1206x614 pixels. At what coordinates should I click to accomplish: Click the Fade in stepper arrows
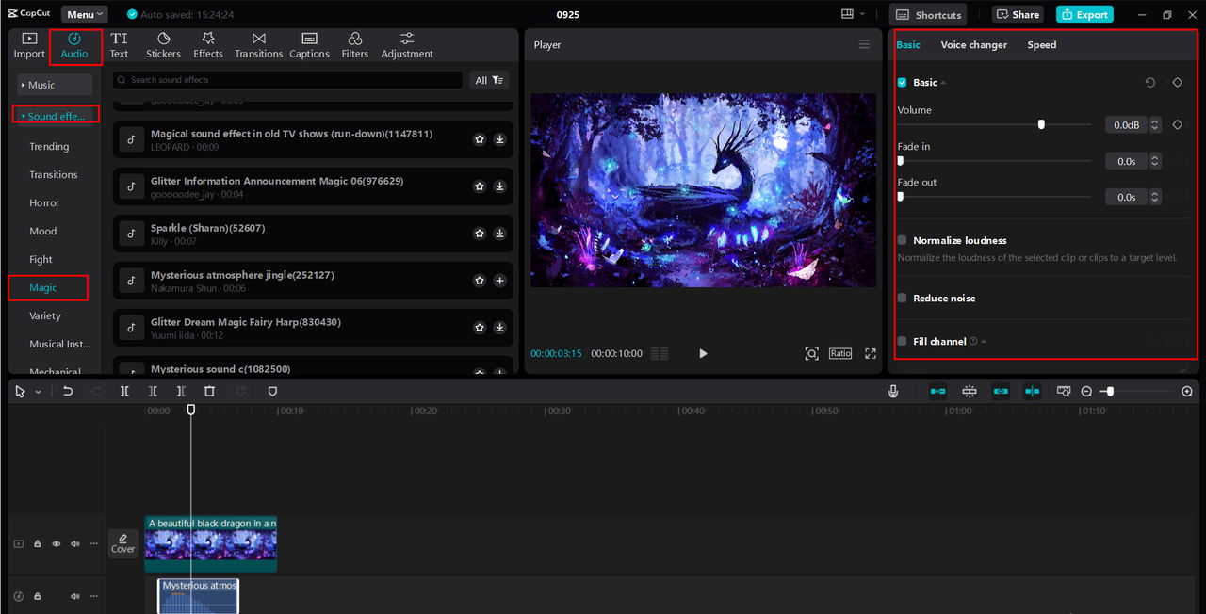1155,161
